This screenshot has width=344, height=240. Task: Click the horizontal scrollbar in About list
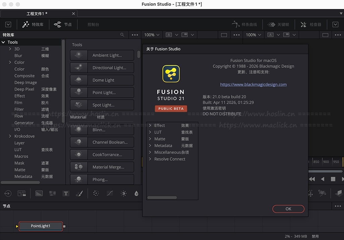pyautogui.click(x=162, y=197)
